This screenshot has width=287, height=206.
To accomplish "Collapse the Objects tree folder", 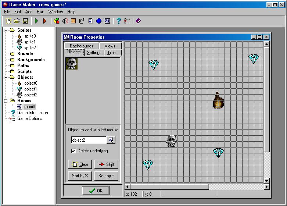I will click(6, 77).
